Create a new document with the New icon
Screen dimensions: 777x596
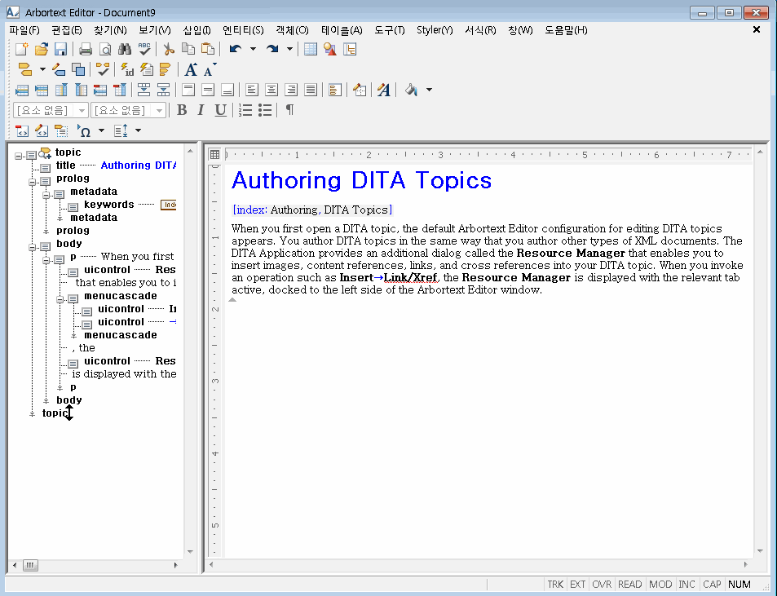[x=22, y=49]
